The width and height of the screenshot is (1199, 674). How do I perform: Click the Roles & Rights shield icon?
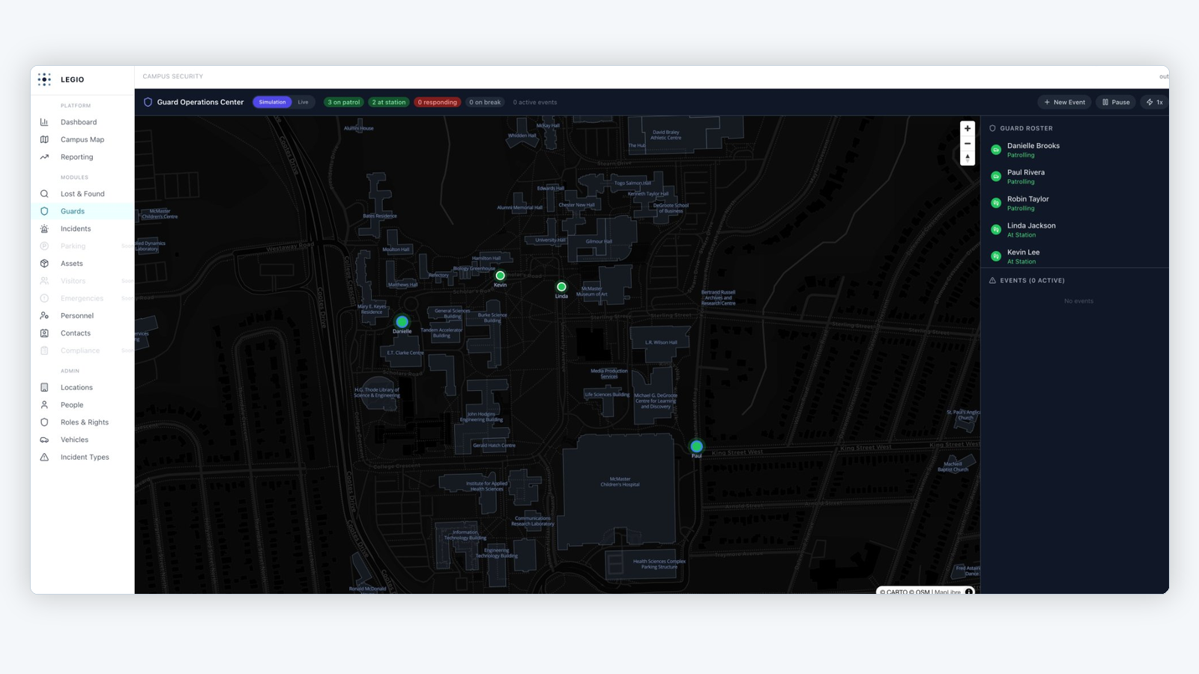[44, 422]
